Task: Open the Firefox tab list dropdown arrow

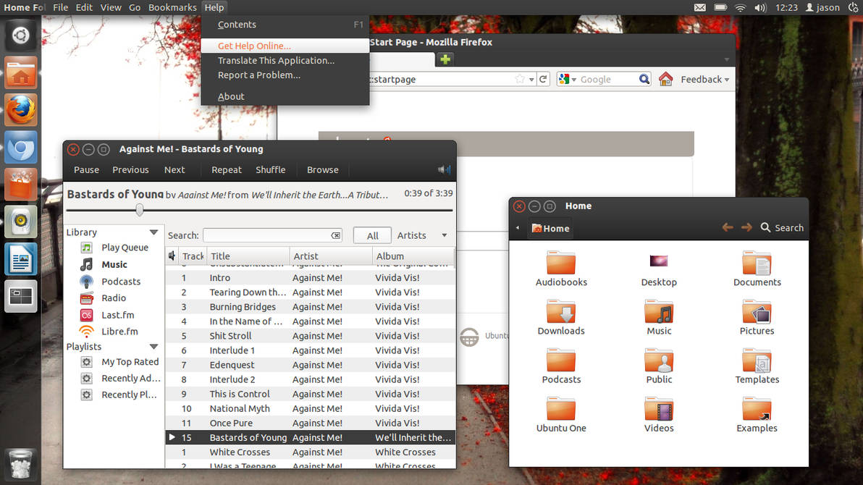Action: (726, 59)
